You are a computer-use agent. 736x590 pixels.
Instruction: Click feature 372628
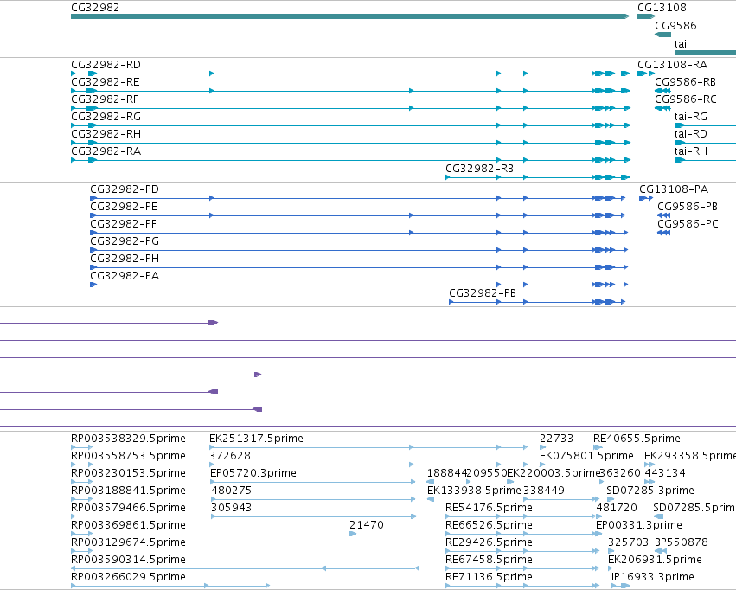[369, 465]
